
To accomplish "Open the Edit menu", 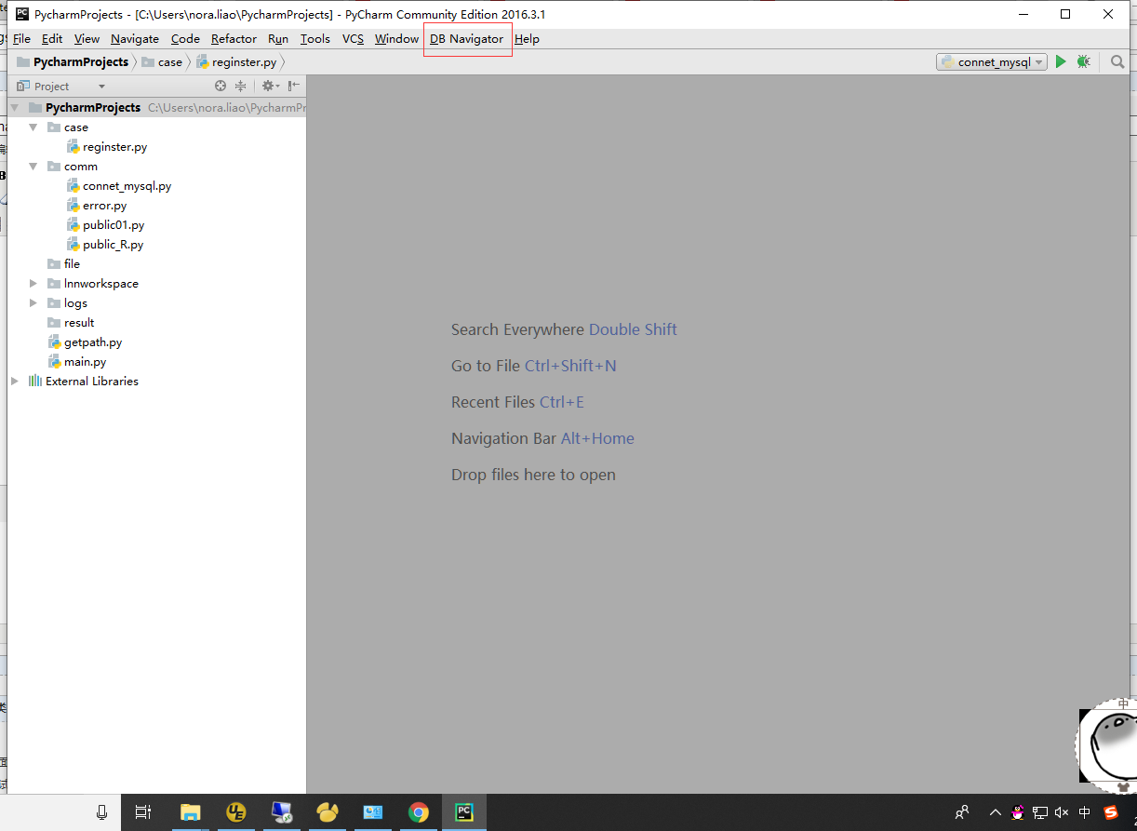I will 52,39.
